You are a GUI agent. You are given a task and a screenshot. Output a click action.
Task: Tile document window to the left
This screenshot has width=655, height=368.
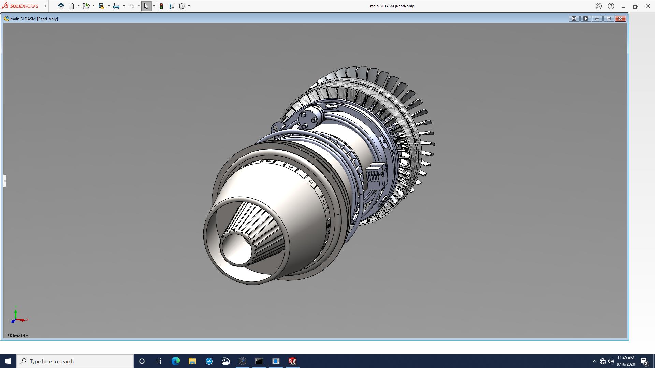(574, 19)
